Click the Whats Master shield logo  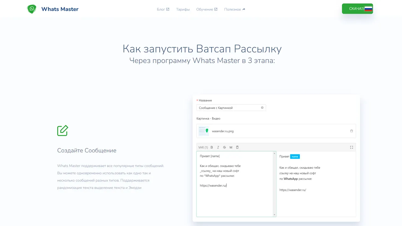(x=32, y=9)
